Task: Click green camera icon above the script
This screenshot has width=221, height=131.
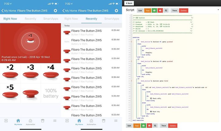Action: click(154, 10)
